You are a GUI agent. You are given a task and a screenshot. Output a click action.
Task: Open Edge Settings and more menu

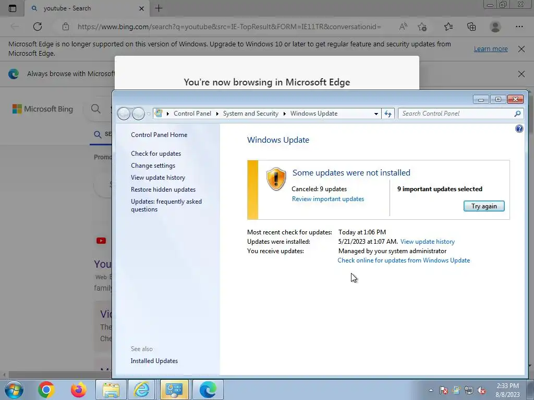pos(519,27)
